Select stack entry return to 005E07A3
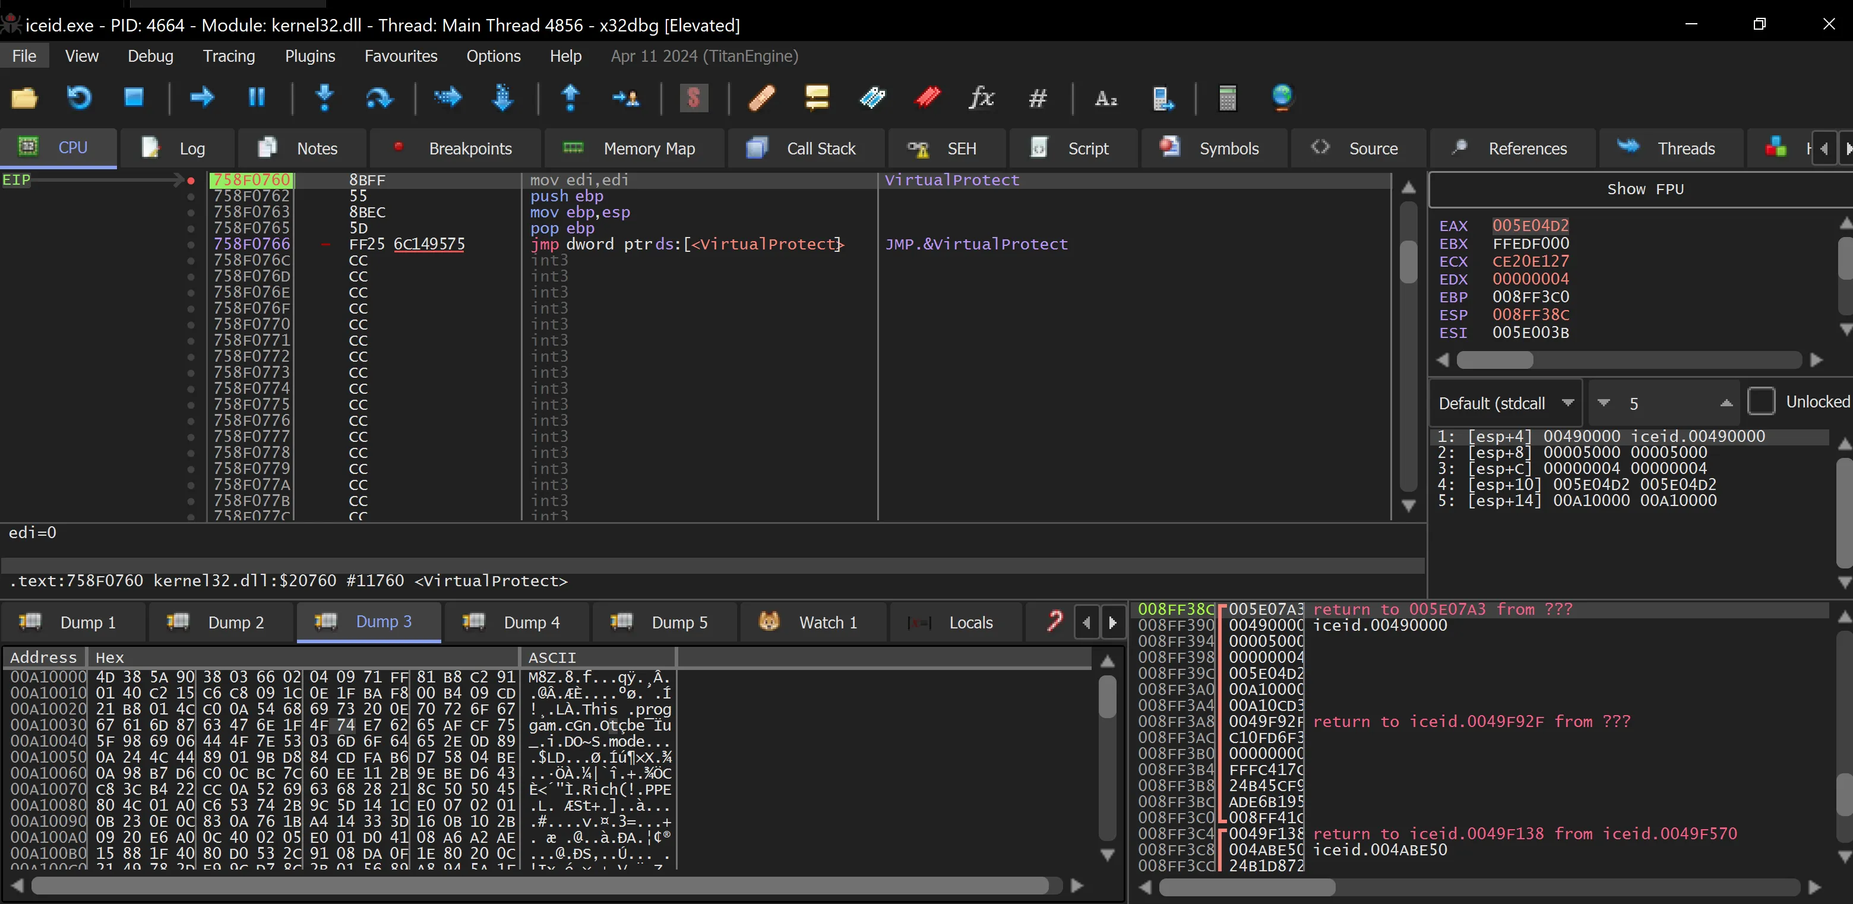Viewport: 1853px width, 904px height. pos(1442,610)
